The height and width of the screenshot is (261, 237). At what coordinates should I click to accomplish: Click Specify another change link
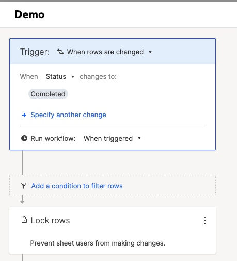coord(68,115)
